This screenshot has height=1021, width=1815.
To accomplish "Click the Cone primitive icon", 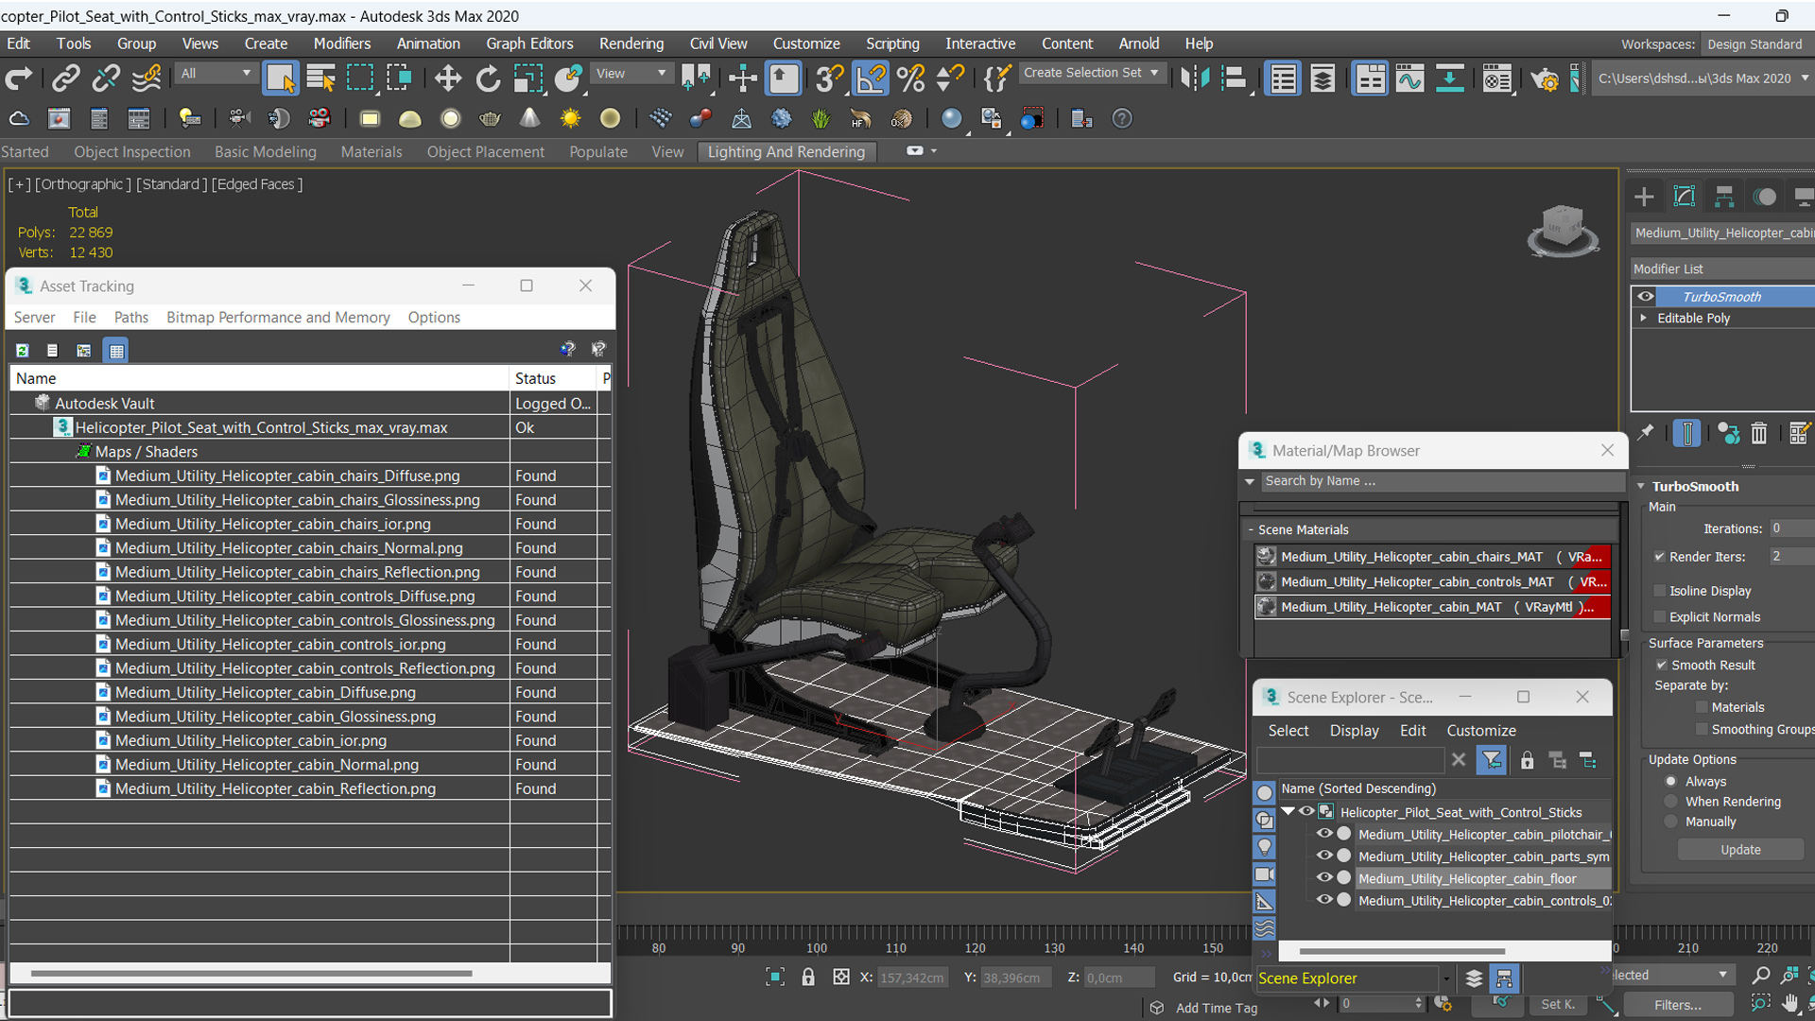I will [530, 118].
